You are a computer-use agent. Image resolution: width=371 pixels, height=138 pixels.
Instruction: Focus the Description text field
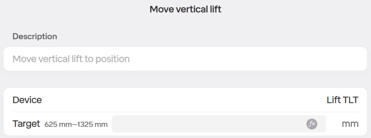185,59
